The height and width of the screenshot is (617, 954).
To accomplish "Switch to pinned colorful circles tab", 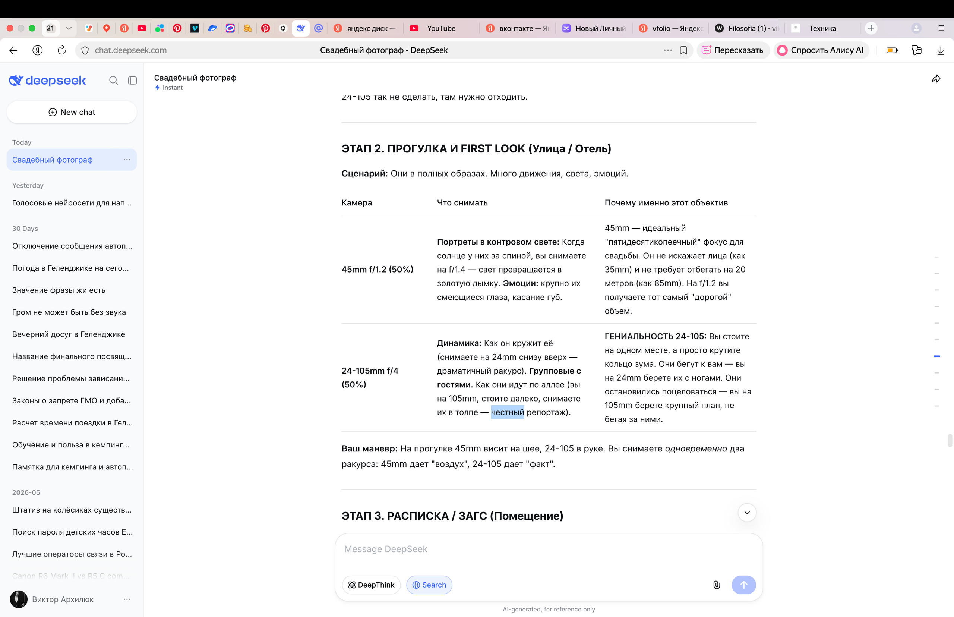I will [159, 28].
